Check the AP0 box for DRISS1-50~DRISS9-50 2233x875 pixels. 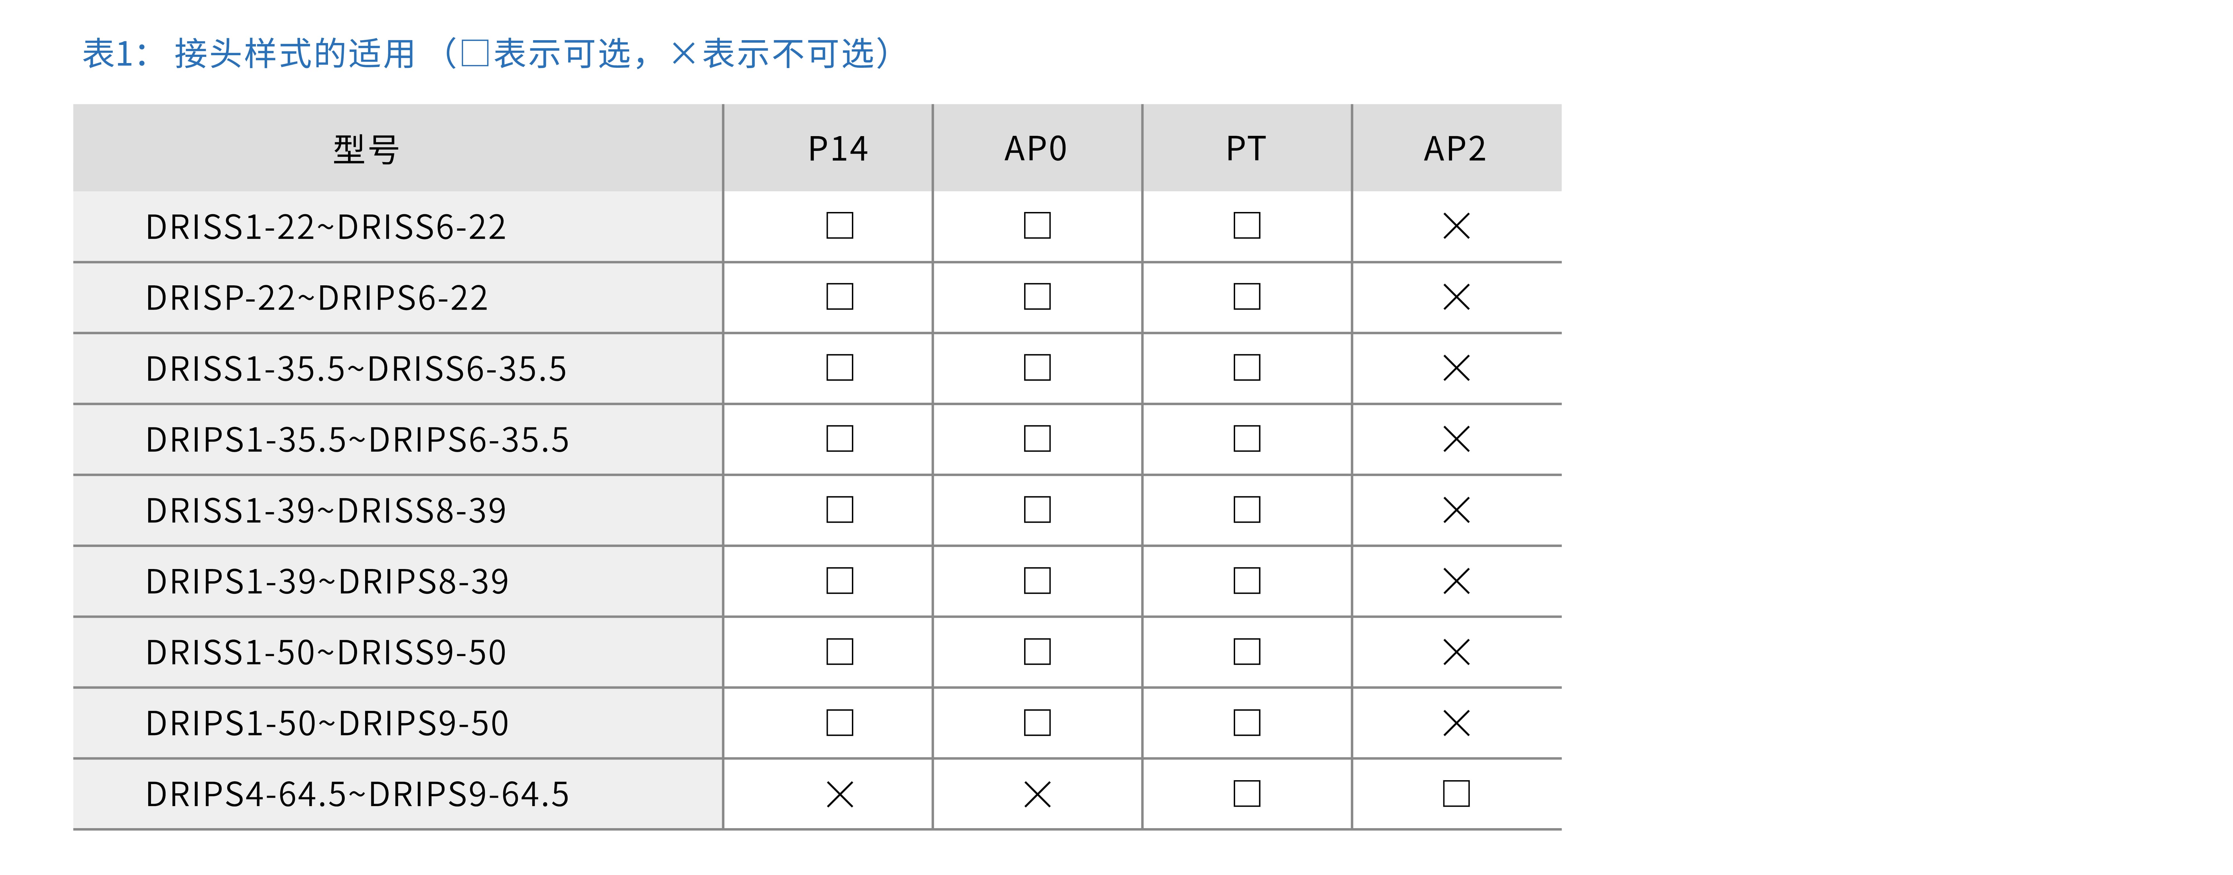(x=1037, y=652)
